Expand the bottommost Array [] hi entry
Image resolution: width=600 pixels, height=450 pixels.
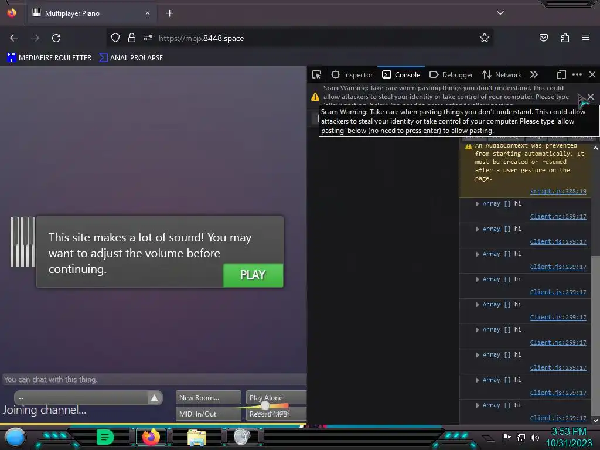478,405
